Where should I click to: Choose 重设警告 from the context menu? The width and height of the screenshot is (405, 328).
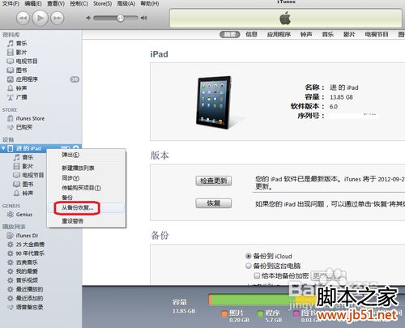pyautogui.click(x=87, y=221)
